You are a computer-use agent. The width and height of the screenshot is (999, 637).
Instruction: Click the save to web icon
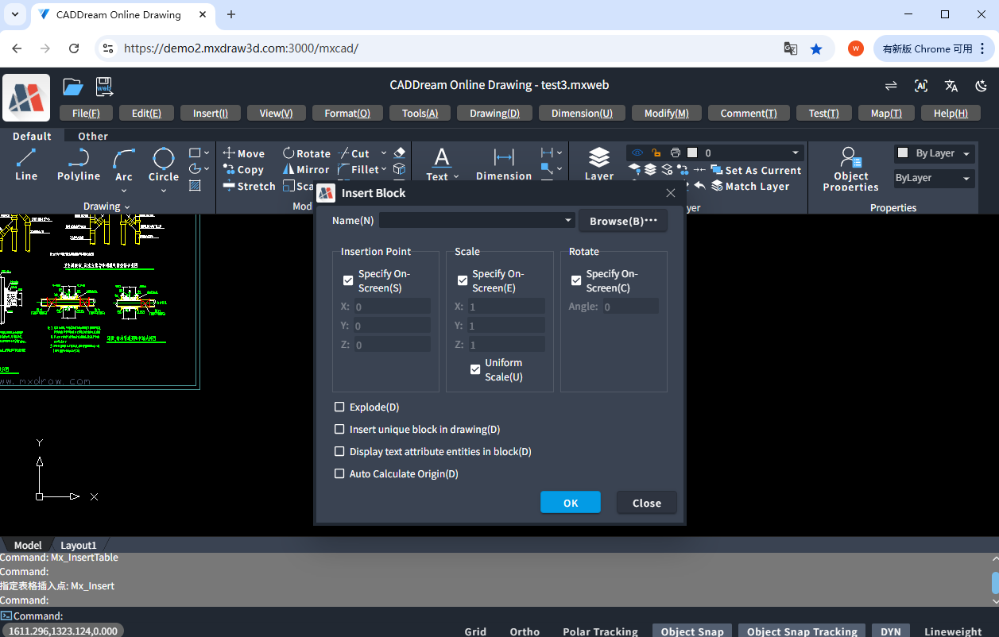[x=104, y=87]
